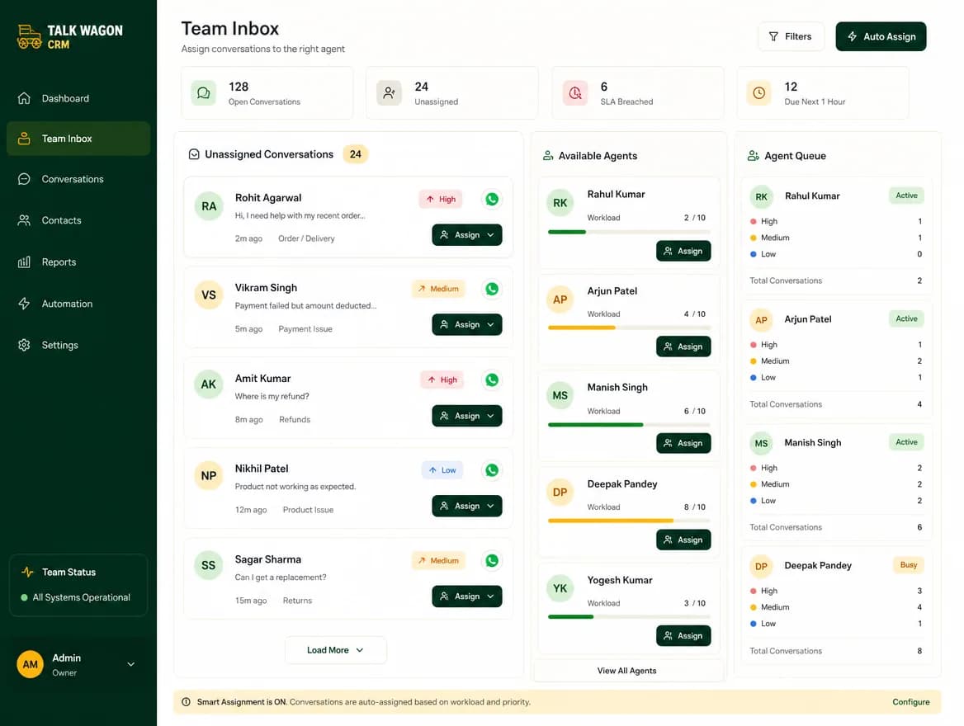964x726 pixels.
Task: Open Assign dropdown for Rohit Agarwal
Action: click(467, 235)
